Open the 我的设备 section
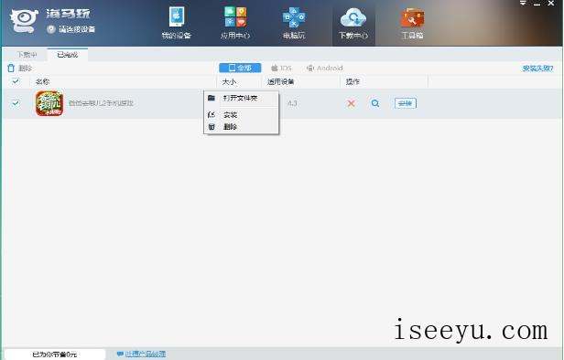Screen dimensions: 564x360 (176, 23)
